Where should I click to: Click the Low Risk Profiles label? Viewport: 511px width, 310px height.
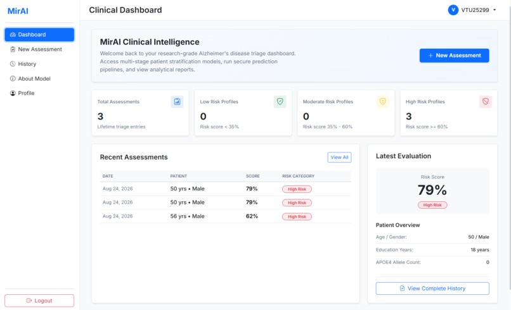click(x=219, y=102)
